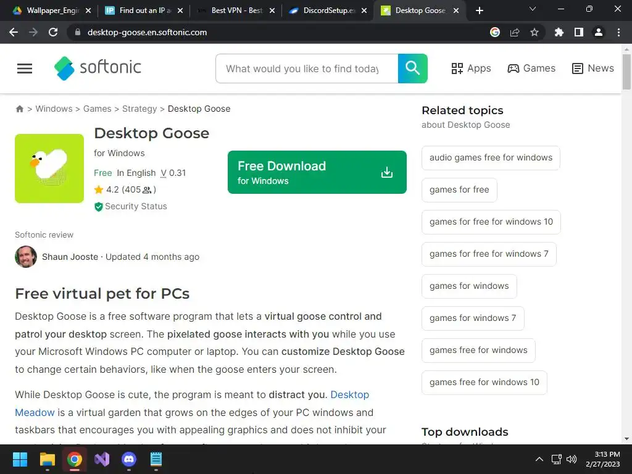The width and height of the screenshot is (632, 474).
Task: Open the Games navigation item
Action: pos(531,69)
